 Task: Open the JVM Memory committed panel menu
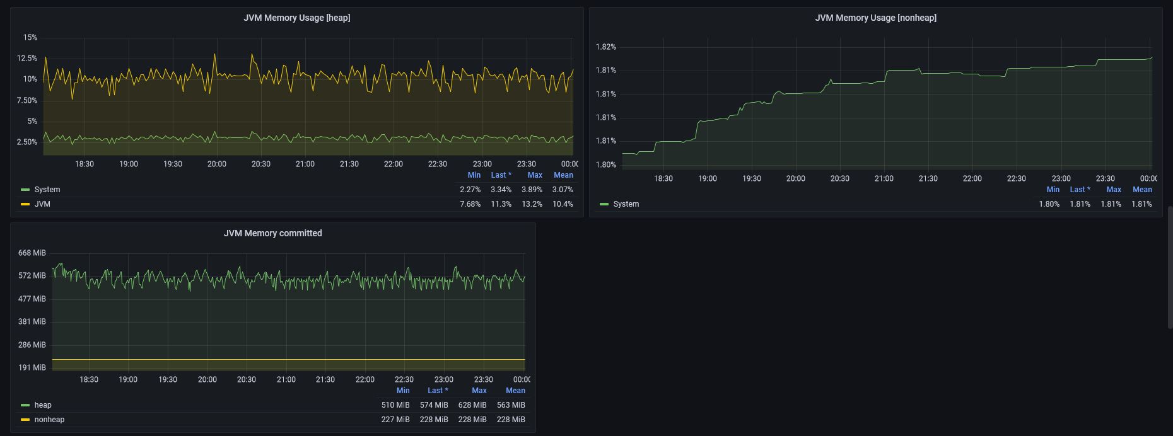[x=272, y=233]
